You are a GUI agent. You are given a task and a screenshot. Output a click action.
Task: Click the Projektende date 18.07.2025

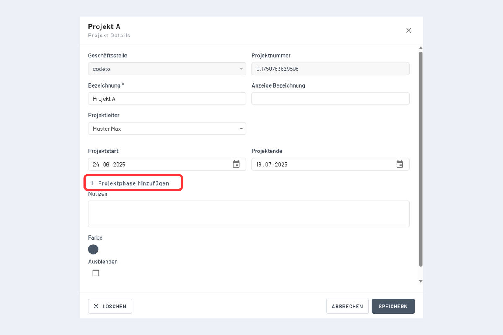coord(272,165)
